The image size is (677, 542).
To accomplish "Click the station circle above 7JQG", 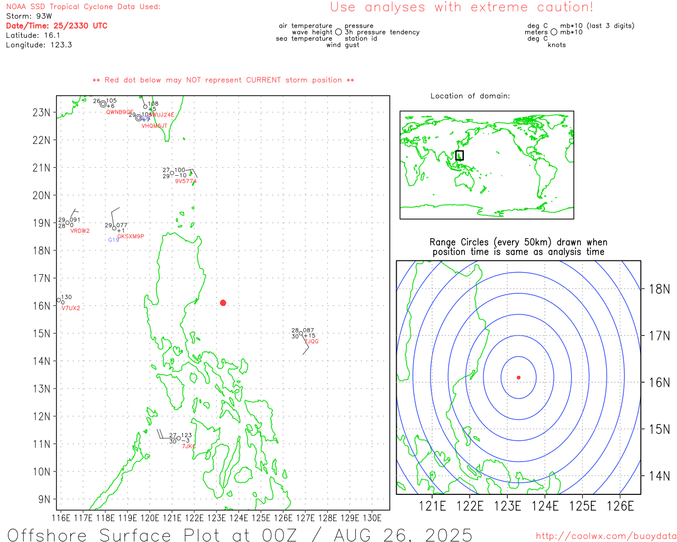I will click(x=301, y=333).
